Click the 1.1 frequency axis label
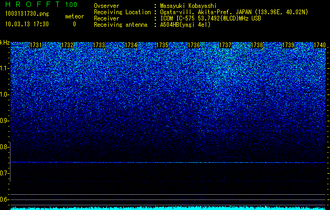The height and width of the screenshot is (210, 330). [4, 68]
